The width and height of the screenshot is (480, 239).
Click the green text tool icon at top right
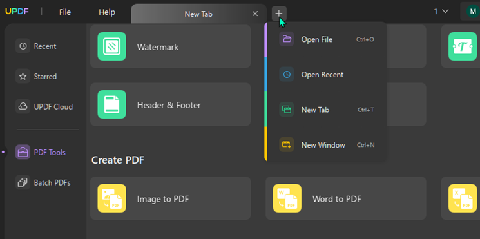463,46
